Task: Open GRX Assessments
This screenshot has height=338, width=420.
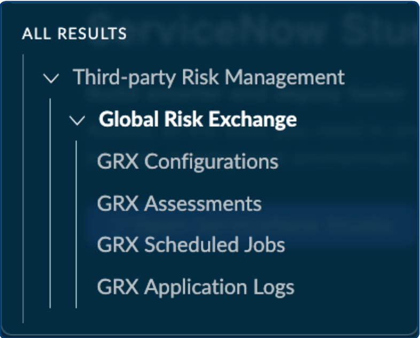Action: coord(179,203)
